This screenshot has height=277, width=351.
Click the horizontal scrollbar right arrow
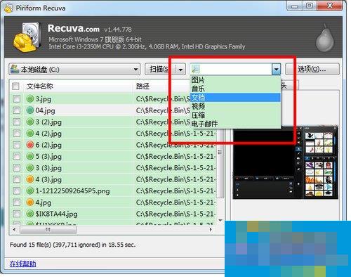211,229
